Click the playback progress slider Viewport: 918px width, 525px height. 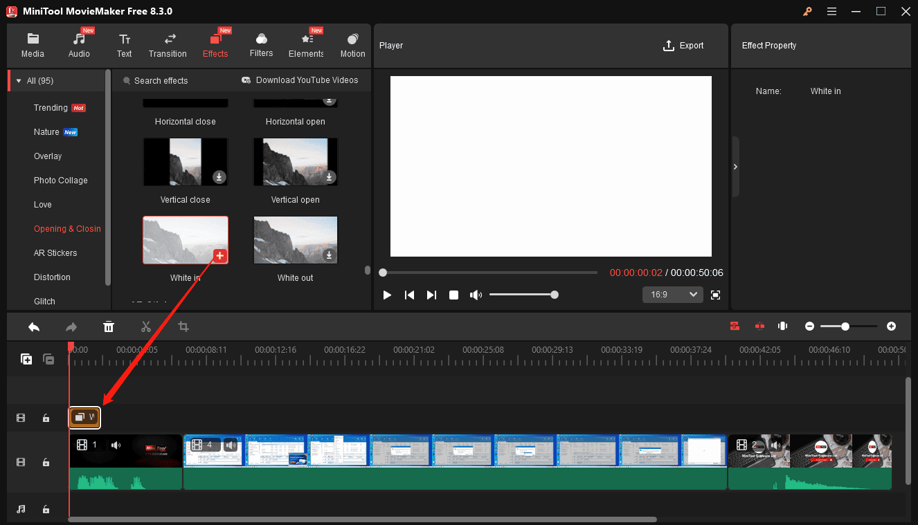pyautogui.click(x=488, y=273)
